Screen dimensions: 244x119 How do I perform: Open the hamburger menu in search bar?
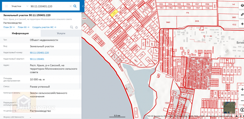[7, 6]
